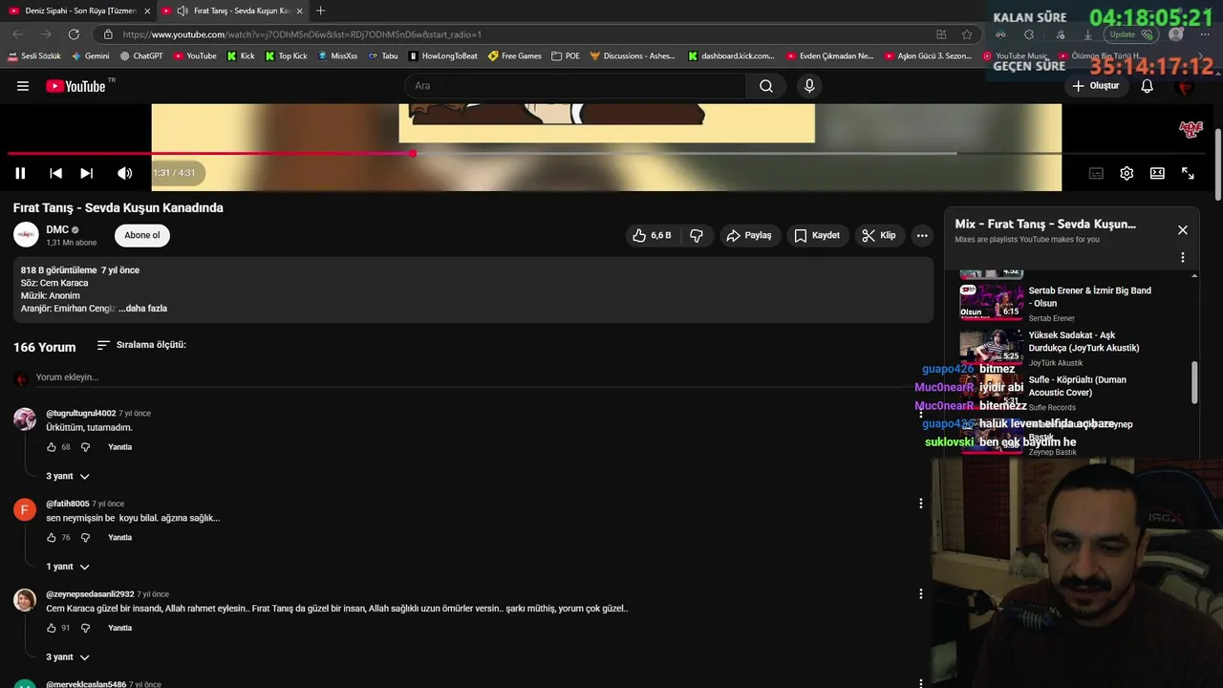Create a clip with Klip button
1223x688 pixels.
coord(878,235)
